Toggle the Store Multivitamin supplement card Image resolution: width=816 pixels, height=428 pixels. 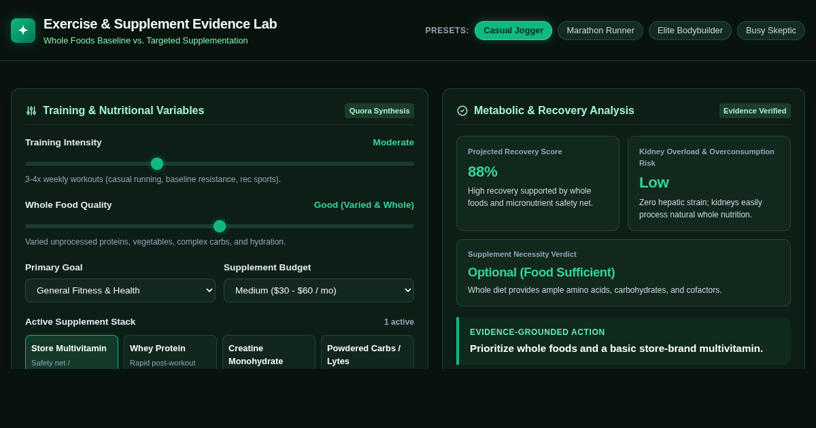coord(71,352)
